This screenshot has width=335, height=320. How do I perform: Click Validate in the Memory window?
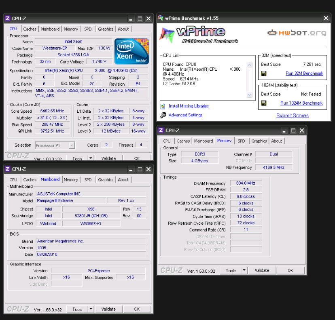(262, 270)
